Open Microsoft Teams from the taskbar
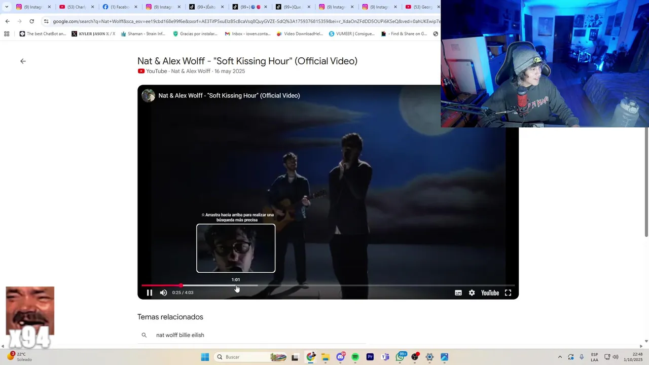649x365 pixels. (x=385, y=357)
